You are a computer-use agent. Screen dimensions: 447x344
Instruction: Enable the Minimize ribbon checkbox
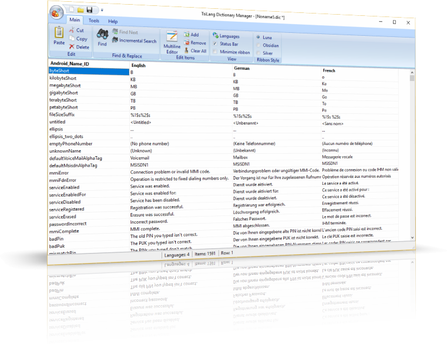[x=215, y=52]
